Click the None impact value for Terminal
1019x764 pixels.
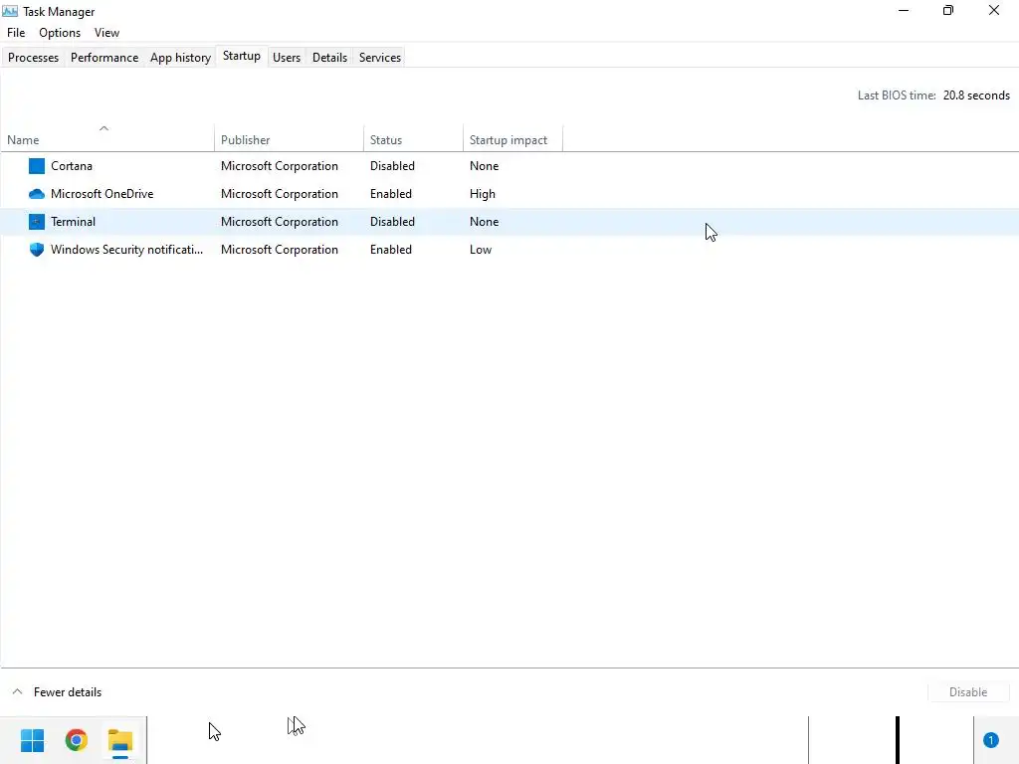coord(485,222)
